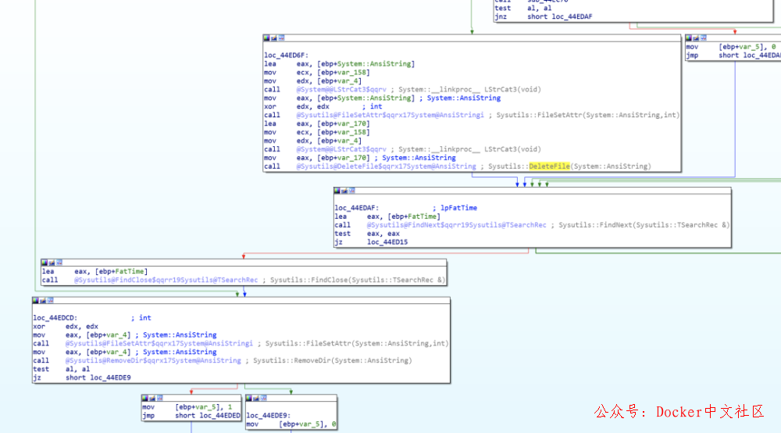
Task: Click the first header icon of loc_44EDE9 block
Action: point(250,398)
